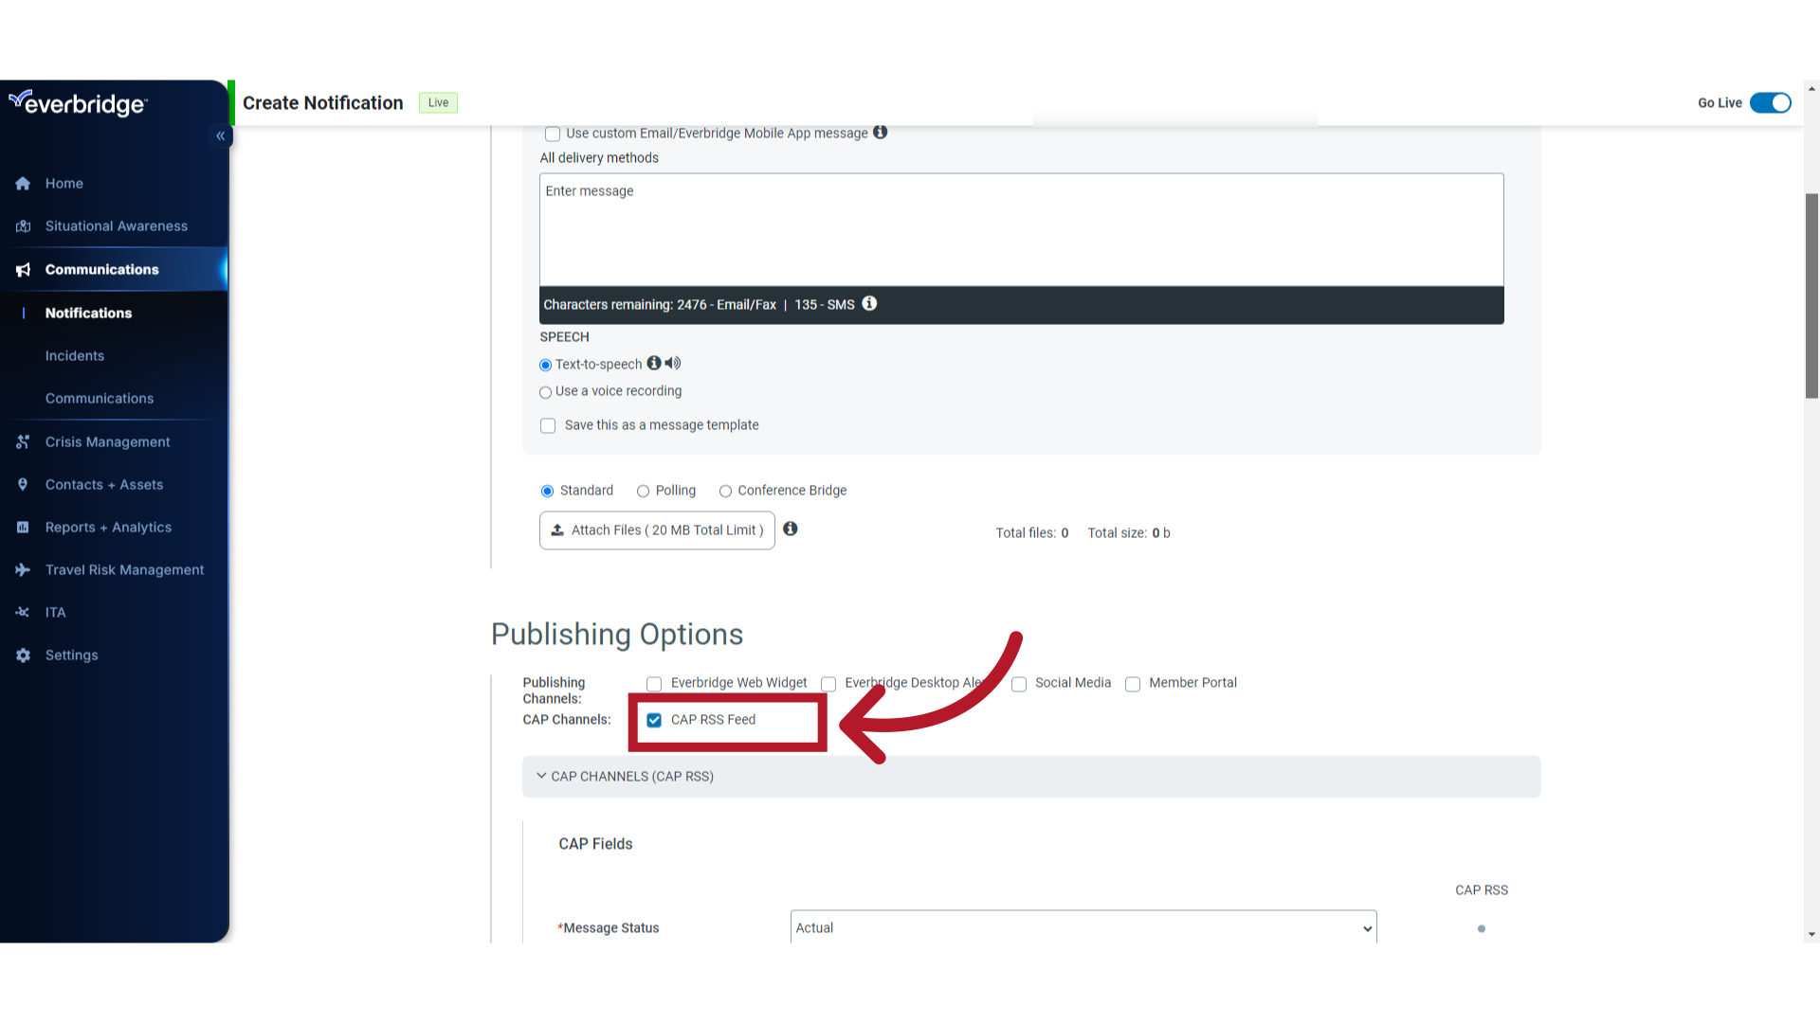
Task: Open Message Status dropdown
Action: point(1083,926)
